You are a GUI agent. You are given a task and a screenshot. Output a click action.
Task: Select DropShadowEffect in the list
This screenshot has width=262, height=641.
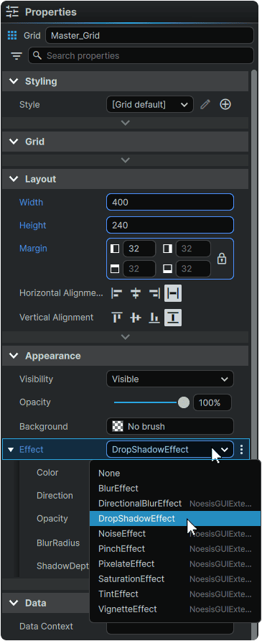pyautogui.click(x=175, y=519)
